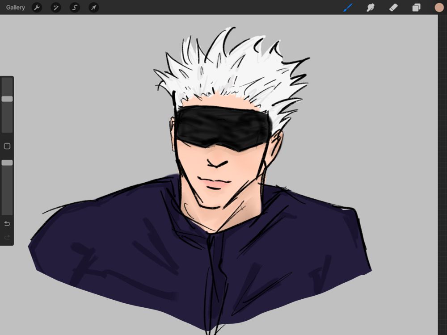The height and width of the screenshot is (335, 447).
Task: Activate the Selection tool
Action: 75,8
